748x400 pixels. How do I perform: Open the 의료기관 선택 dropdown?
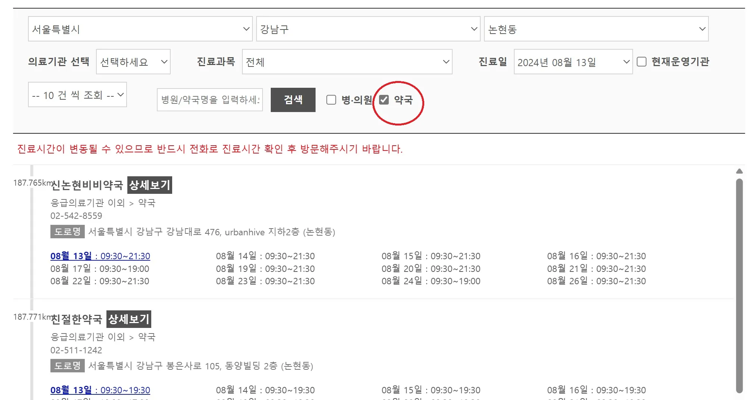[133, 62]
